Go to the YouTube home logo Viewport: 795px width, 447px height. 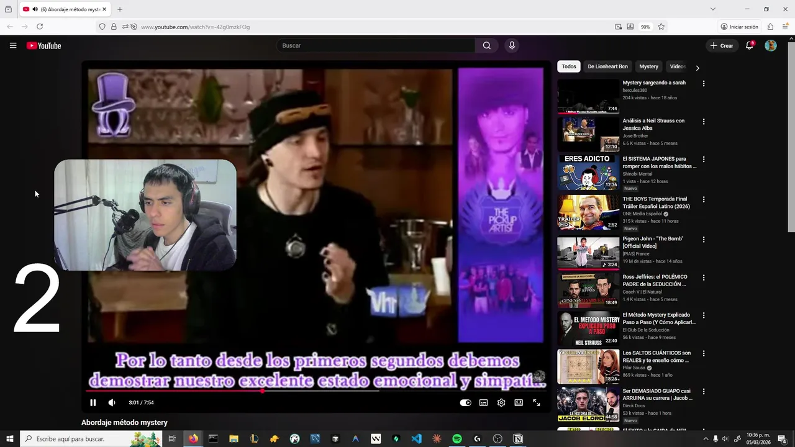click(43, 45)
